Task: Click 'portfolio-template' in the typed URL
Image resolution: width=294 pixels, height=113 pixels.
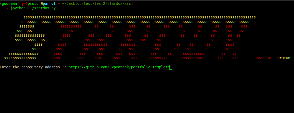Action: point(150,67)
